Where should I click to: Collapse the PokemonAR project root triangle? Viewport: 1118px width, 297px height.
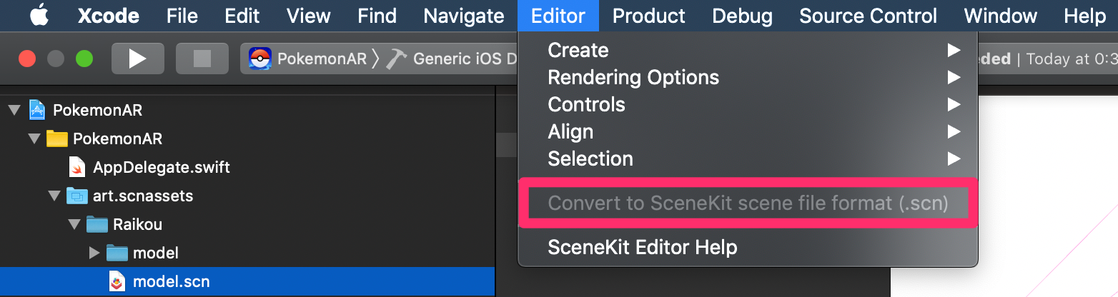14,110
